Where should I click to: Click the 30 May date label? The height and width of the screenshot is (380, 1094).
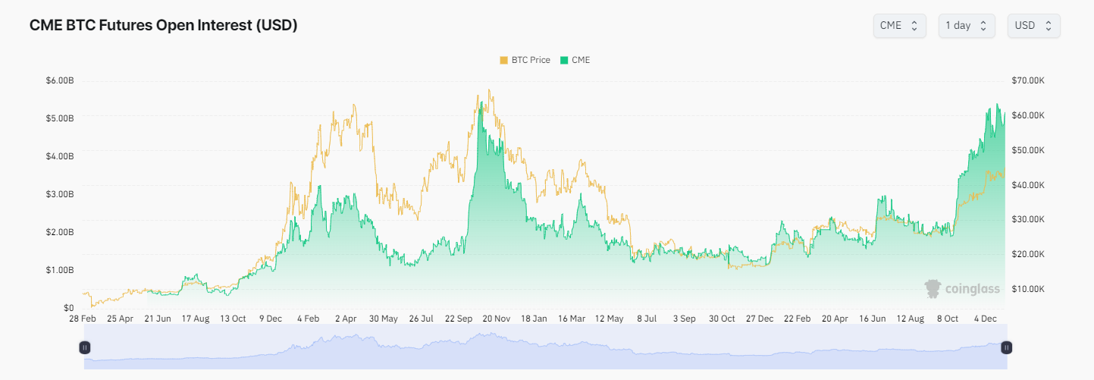tap(384, 319)
